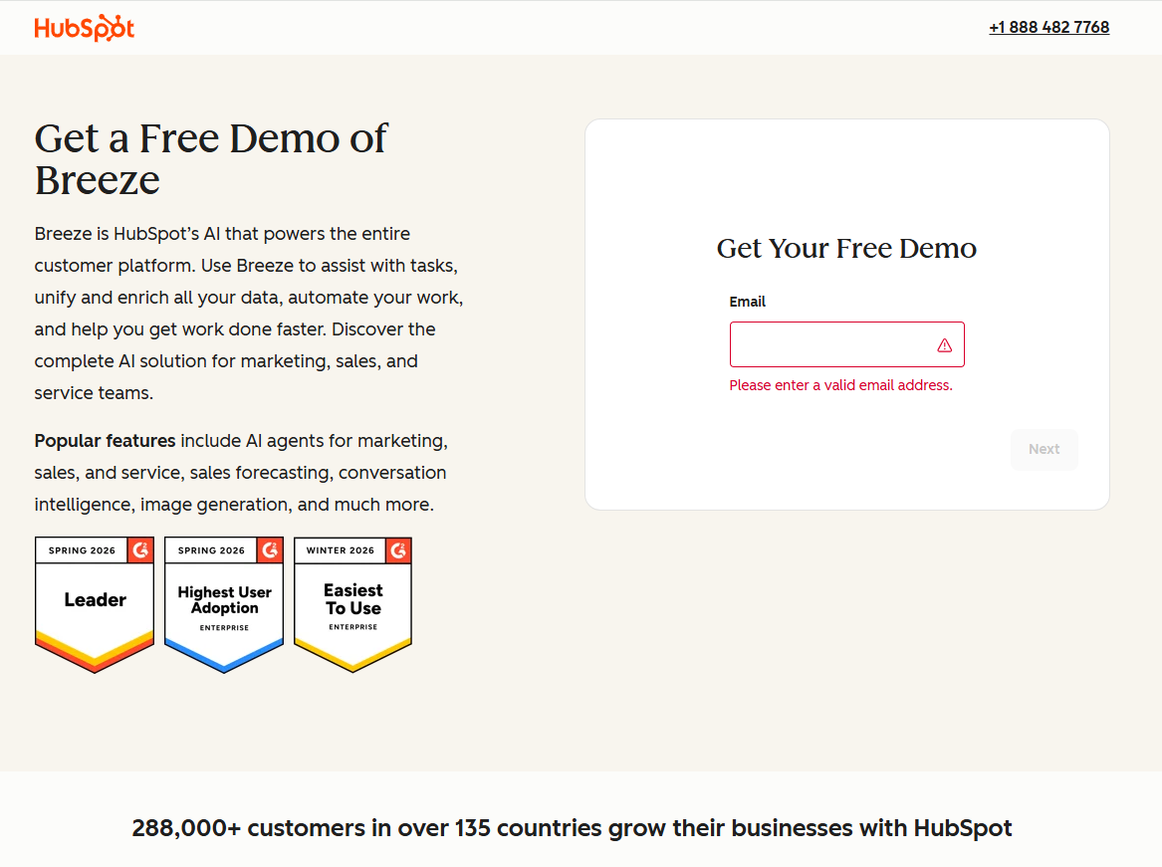
Task: Click the G2 icon on Highest User Adoption badge
Action: (270, 550)
